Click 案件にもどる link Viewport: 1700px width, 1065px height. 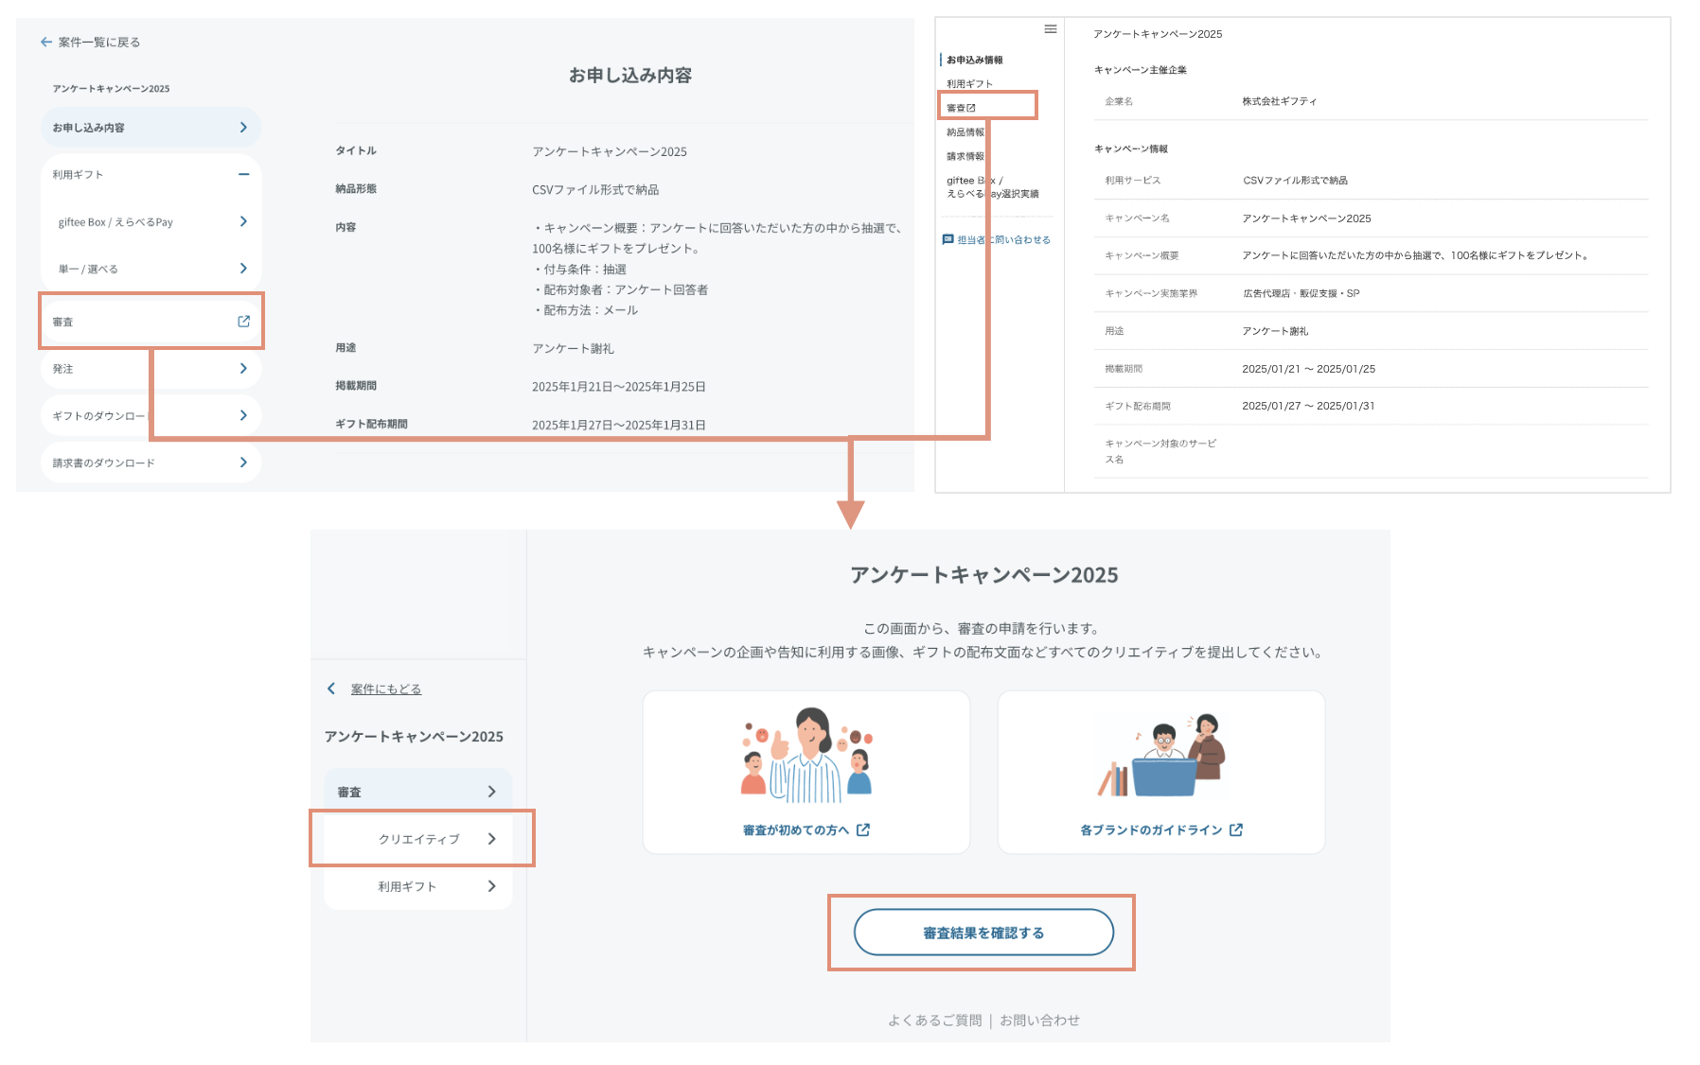pos(385,689)
